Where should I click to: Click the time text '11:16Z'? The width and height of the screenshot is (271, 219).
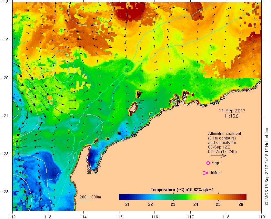(231, 116)
